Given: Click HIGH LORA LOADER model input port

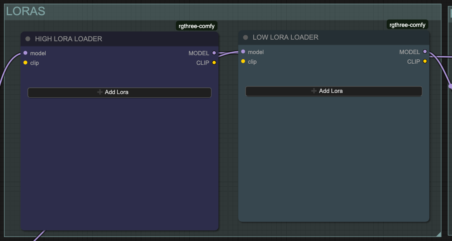Looking at the screenshot, I should [x=25, y=53].
